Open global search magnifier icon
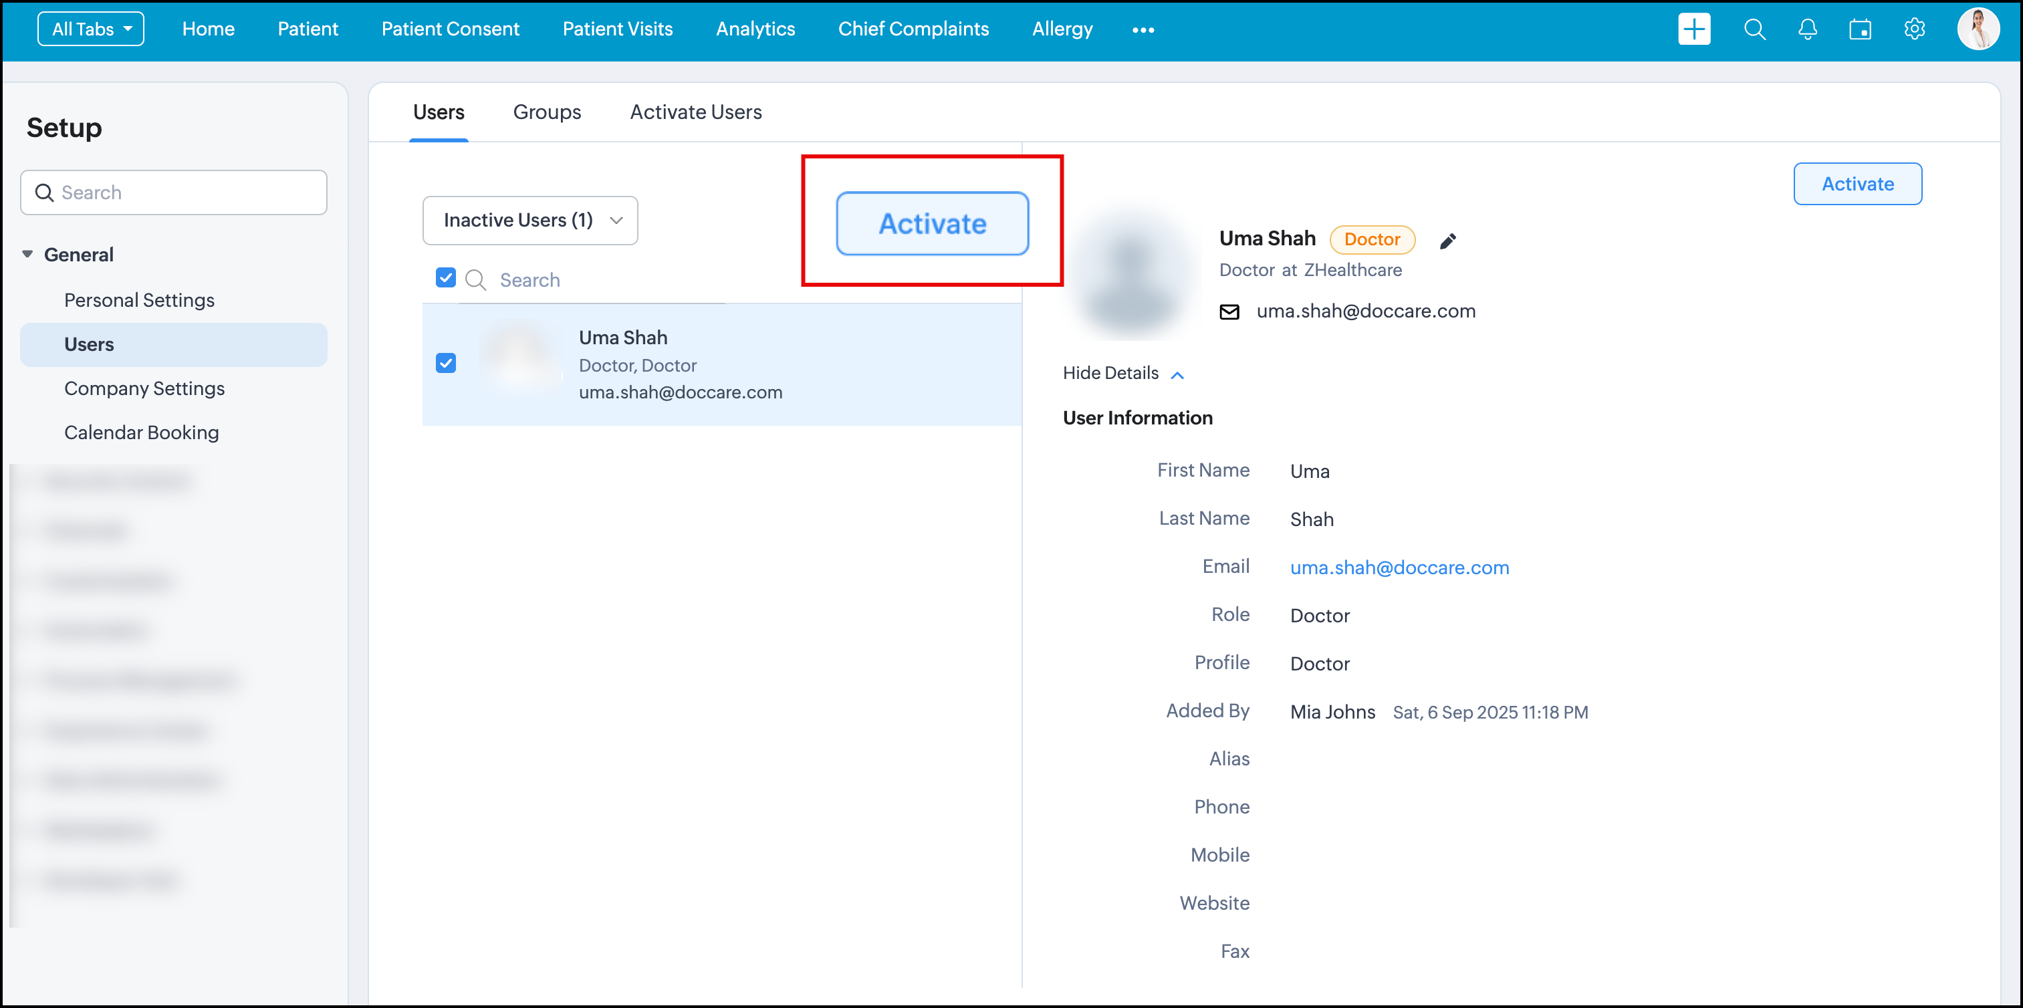The height and width of the screenshot is (1008, 2023). (1754, 29)
